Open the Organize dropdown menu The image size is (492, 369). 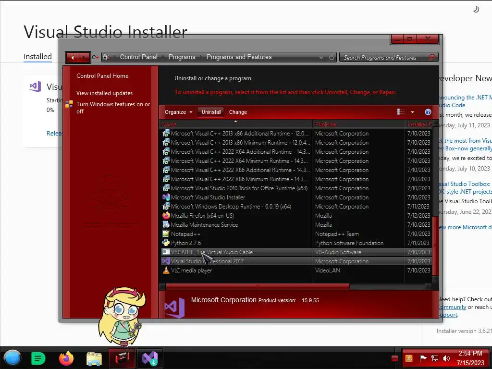178,112
